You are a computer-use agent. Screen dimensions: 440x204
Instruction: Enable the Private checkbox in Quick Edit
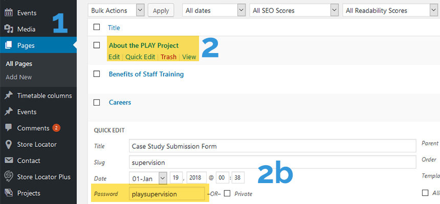pos(227,193)
